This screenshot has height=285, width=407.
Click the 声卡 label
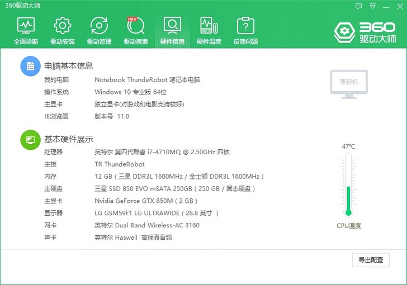(x=50, y=237)
